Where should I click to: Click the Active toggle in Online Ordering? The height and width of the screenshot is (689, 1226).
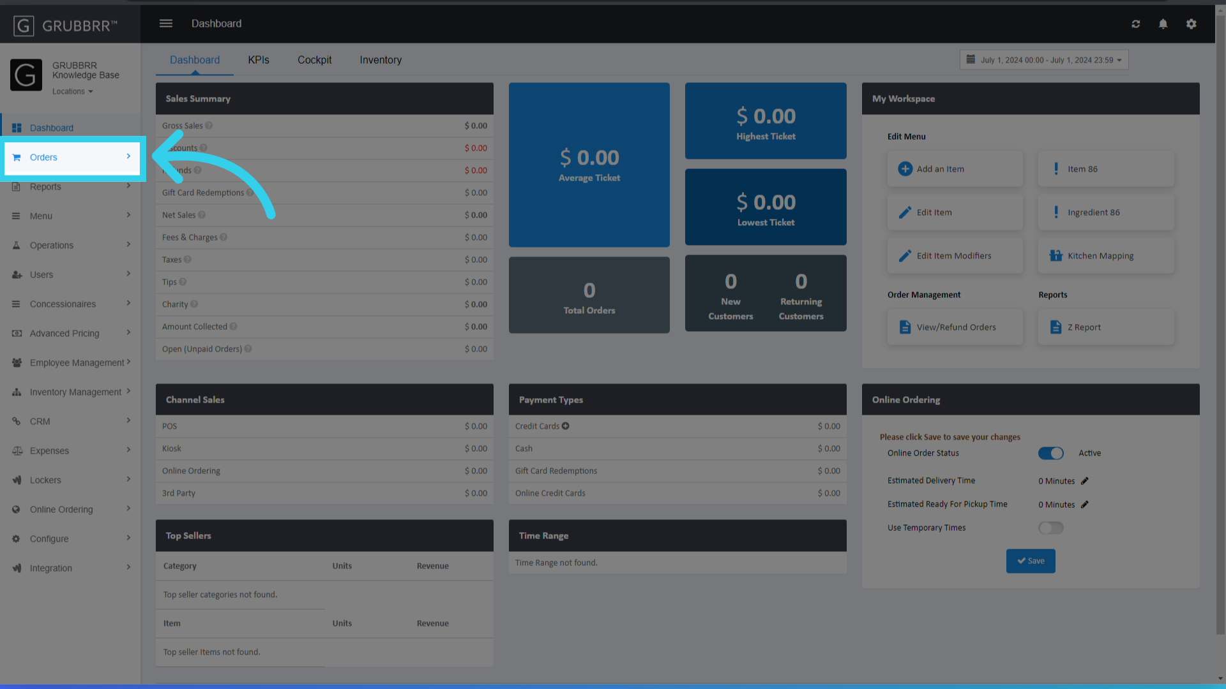[1050, 453]
